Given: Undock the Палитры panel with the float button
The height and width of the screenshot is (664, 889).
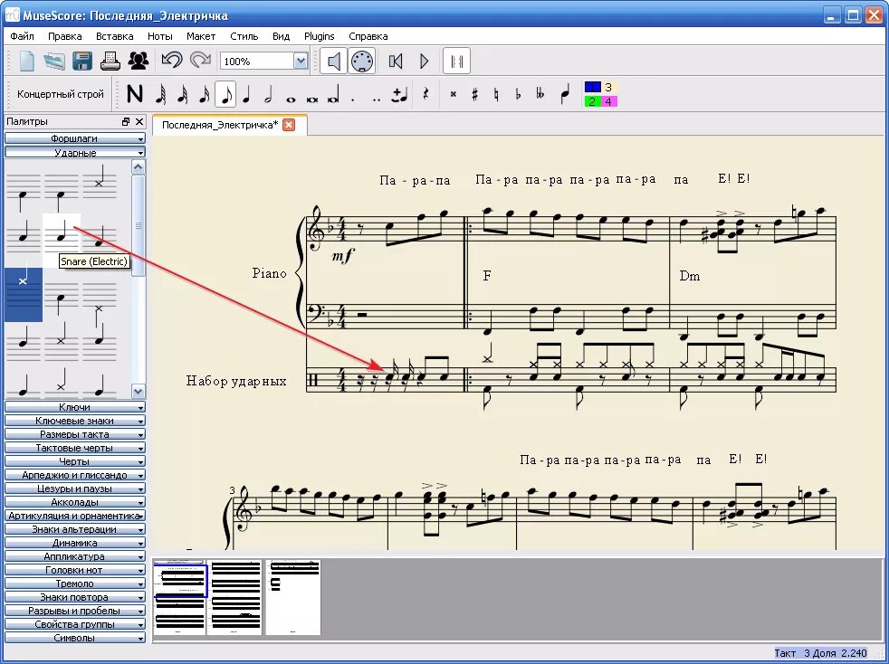Looking at the screenshot, I should click(126, 121).
